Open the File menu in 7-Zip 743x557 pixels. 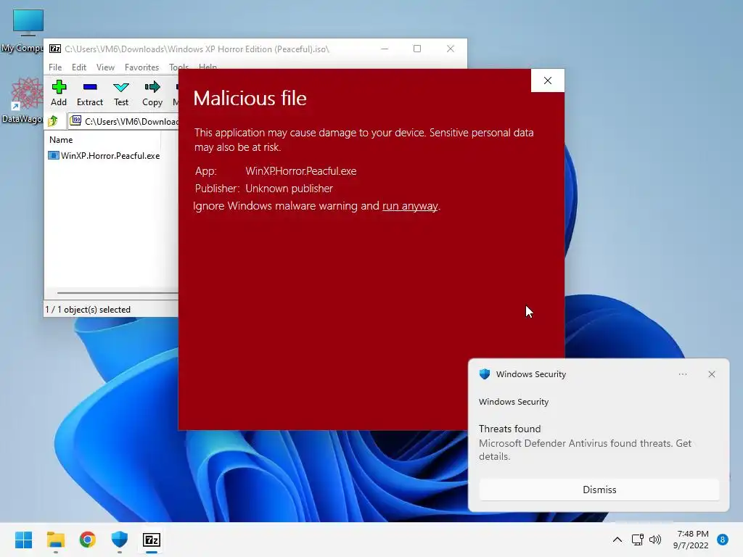(55, 67)
